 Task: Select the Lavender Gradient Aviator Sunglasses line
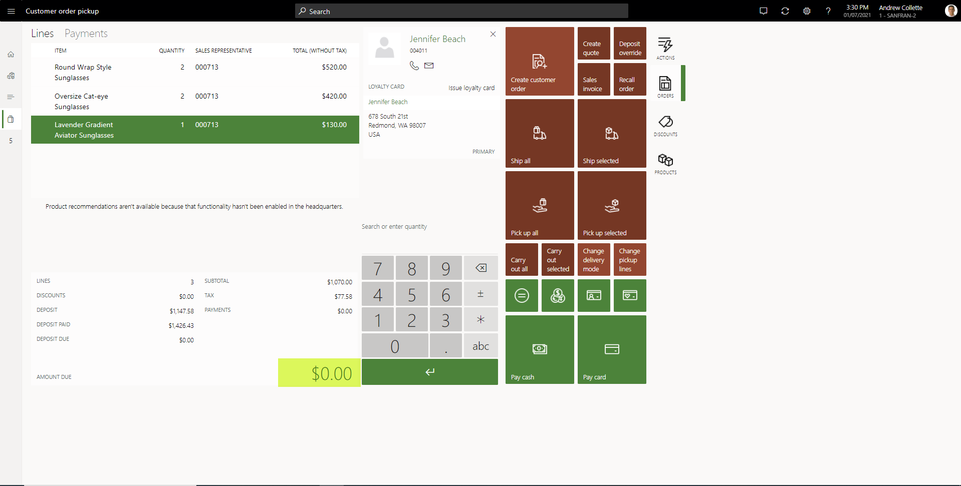195,130
